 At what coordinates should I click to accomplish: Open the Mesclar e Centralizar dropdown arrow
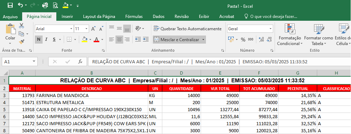[203, 40]
